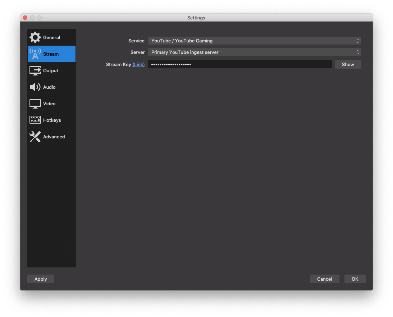Confirm settings with OK

(355, 279)
